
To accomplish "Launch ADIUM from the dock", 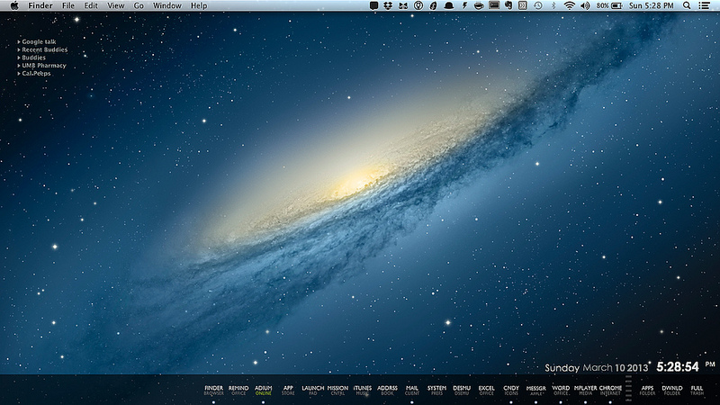I will point(263,390).
